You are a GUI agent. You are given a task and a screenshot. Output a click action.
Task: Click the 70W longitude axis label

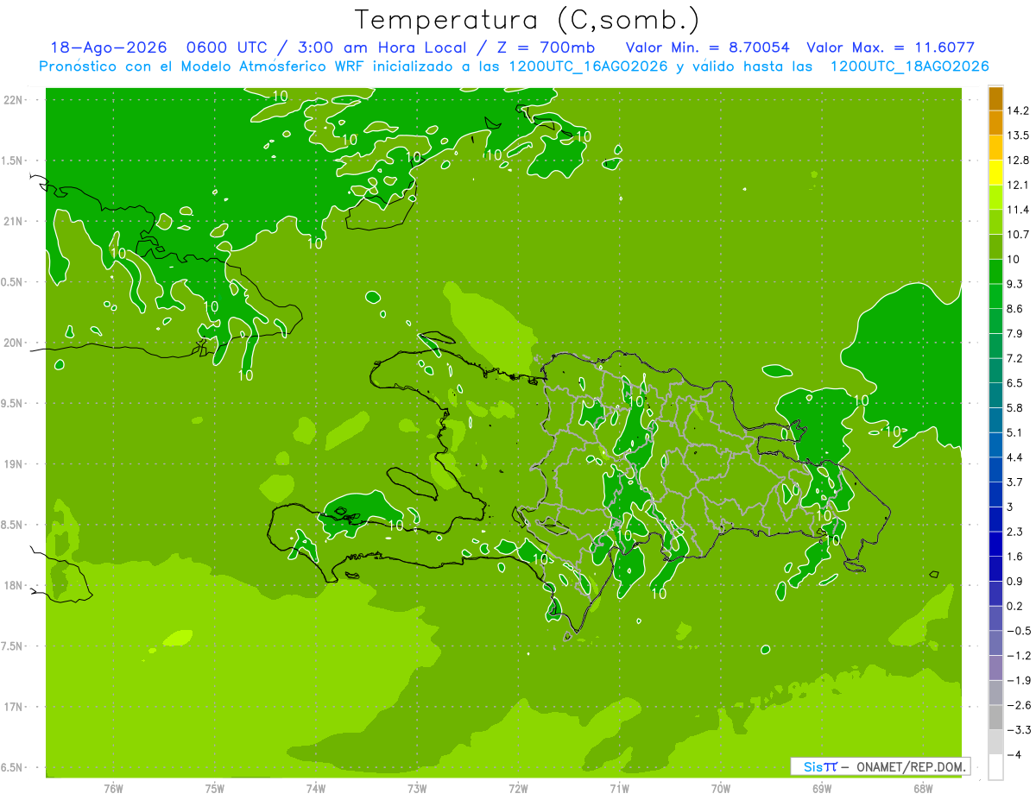click(721, 789)
